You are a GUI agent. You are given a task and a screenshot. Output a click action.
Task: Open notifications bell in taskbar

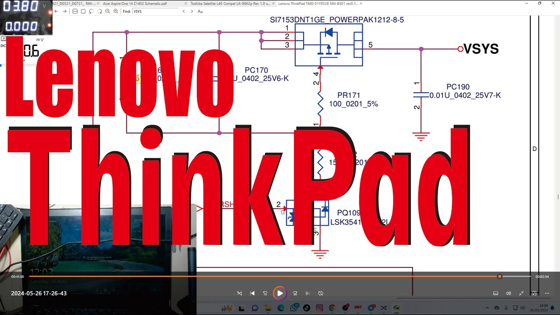pyautogui.click(x=552, y=308)
